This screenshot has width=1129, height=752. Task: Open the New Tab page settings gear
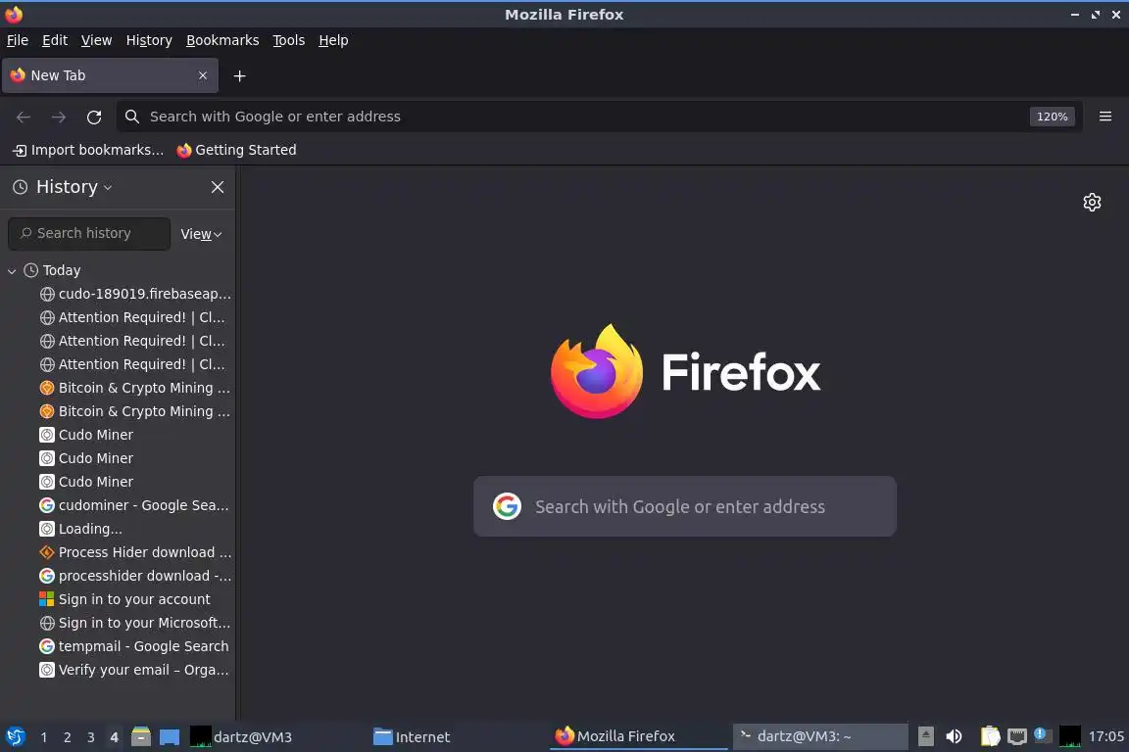pos(1093,203)
